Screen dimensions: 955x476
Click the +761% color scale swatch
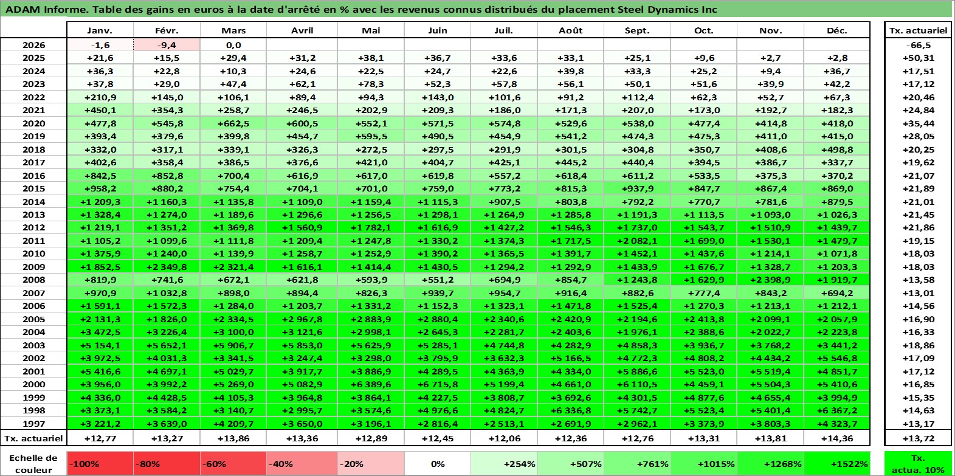tap(637, 463)
